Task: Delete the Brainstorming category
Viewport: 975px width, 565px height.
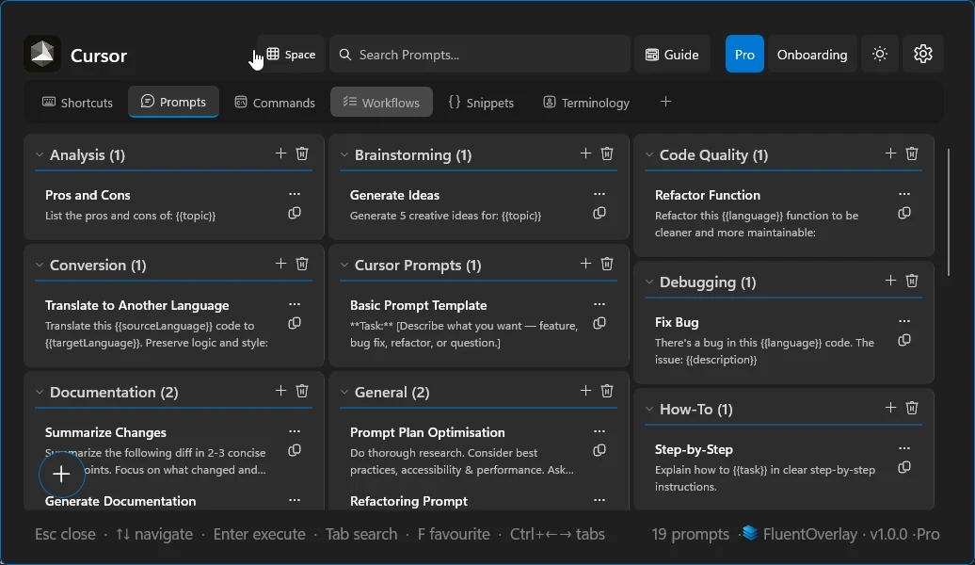Action: tap(607, 153)
